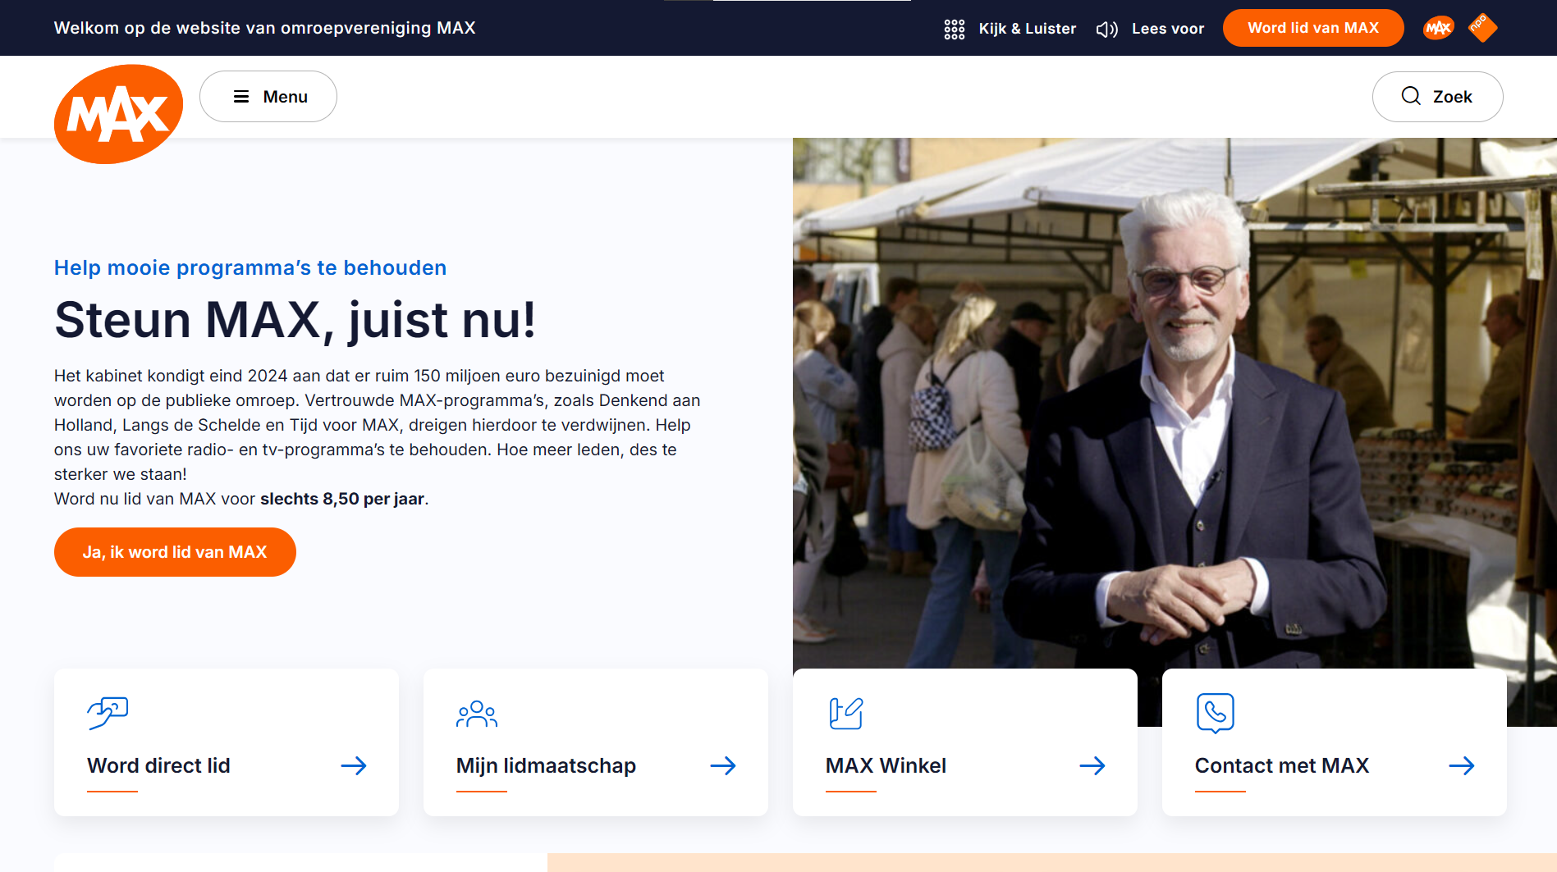Click the arrow on Contact met MAX card
The width and height of the screenshot is (1557, 872).
(1462, 766)
